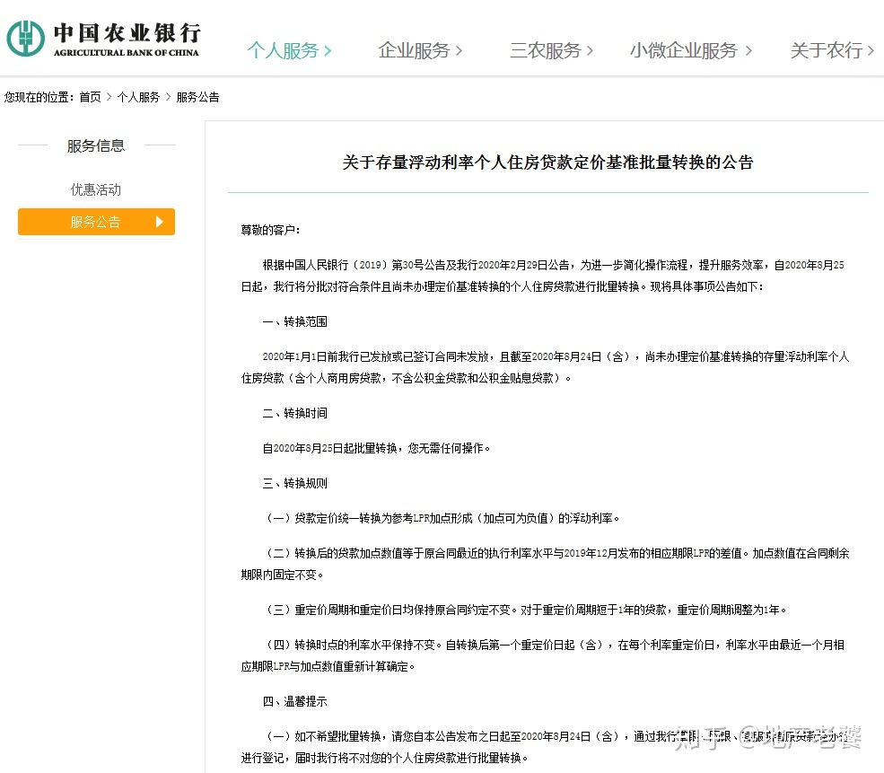Click the section heading 三、转换规则
This screenshot has width=884, height=773.
click(295, 483)
